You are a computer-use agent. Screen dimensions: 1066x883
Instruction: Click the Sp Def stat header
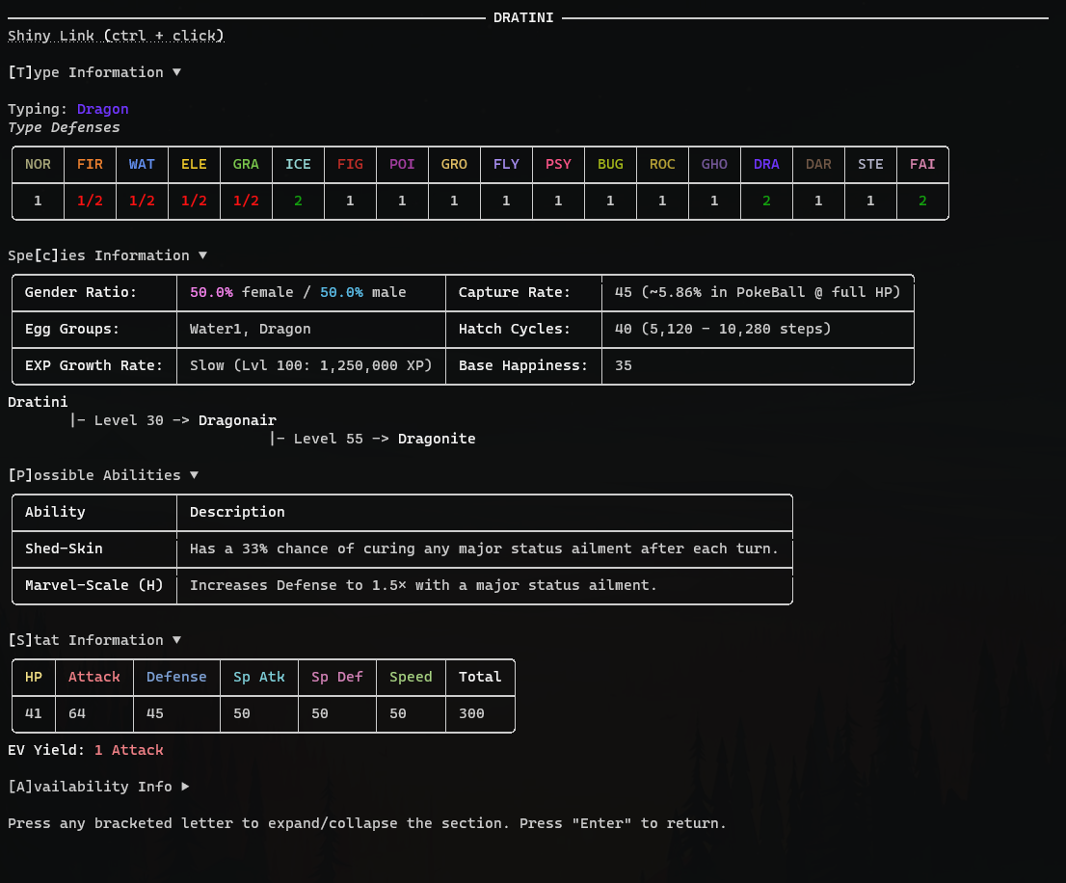[337, 677]
